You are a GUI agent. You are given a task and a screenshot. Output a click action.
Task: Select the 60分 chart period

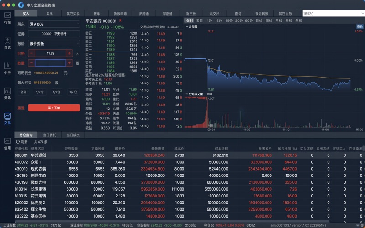pyautogui.click(x=249, y=21)
